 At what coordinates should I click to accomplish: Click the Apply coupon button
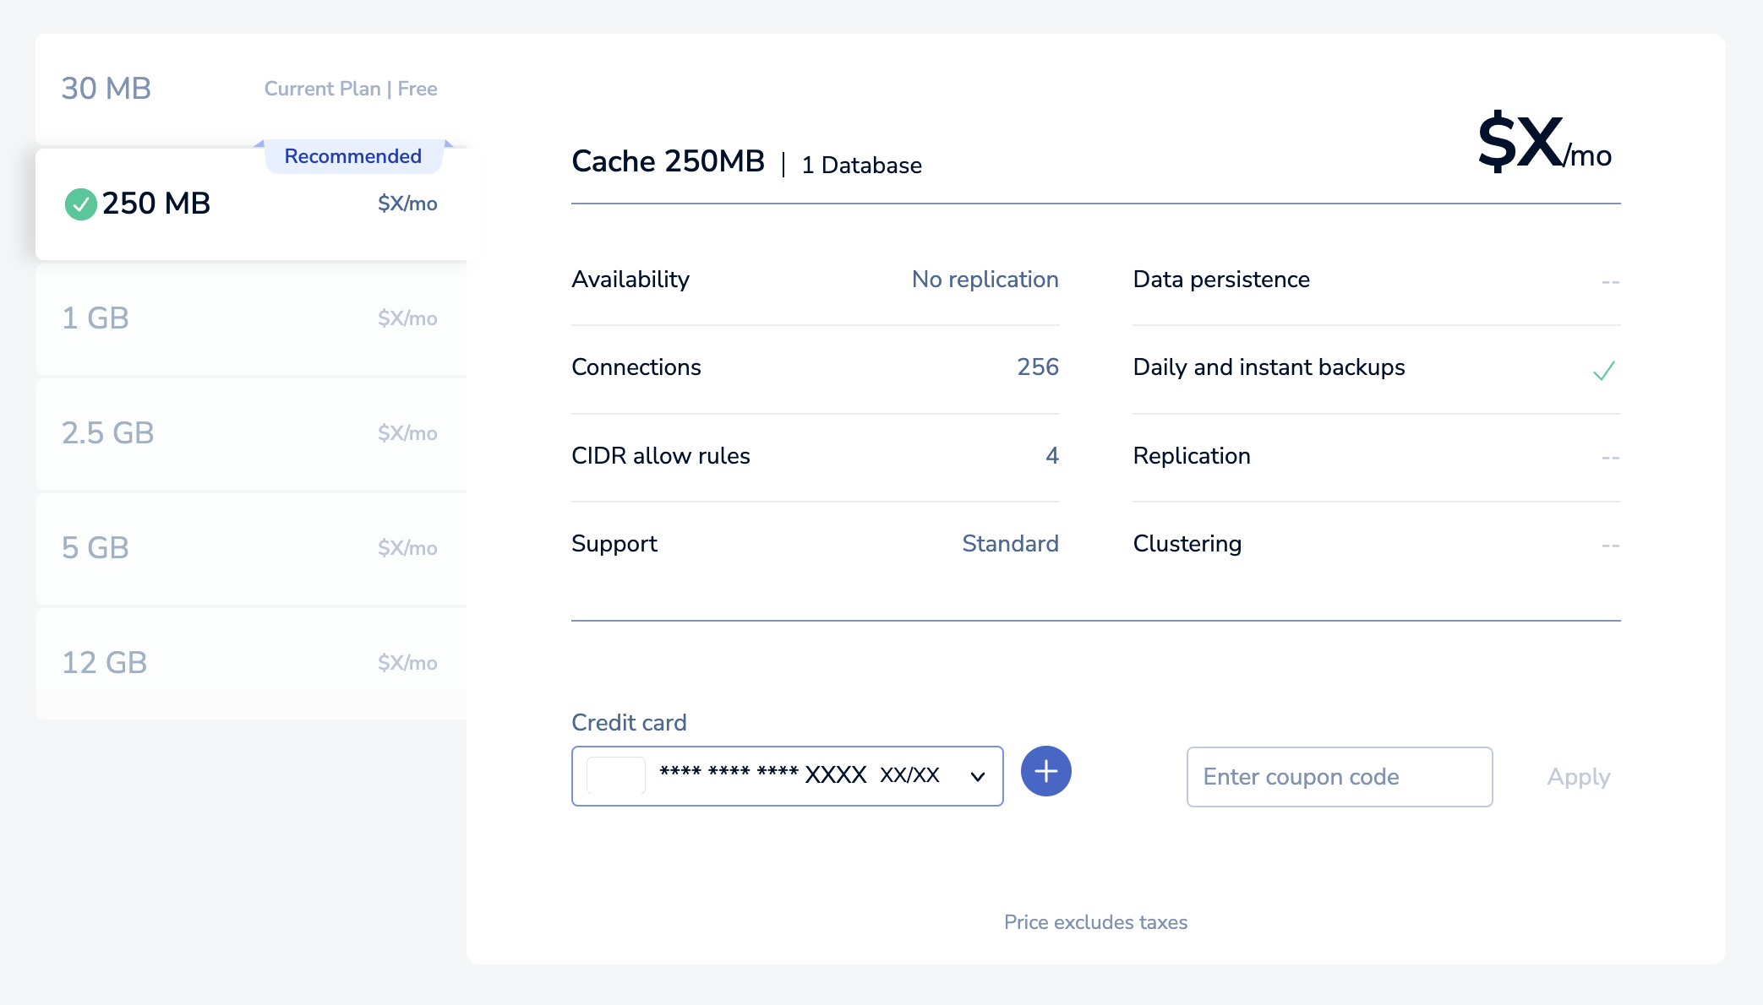pyautogui.click(x=1578, y=776)
